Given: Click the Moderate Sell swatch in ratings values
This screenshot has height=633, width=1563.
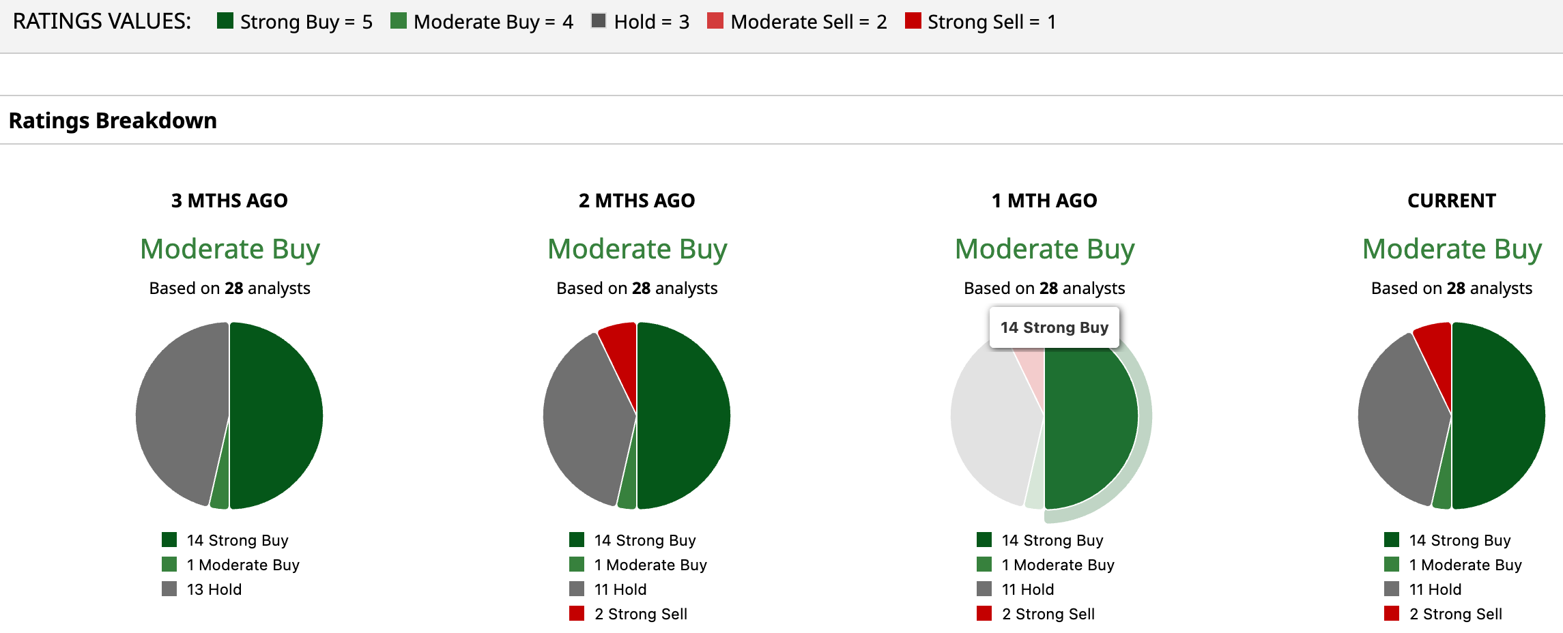Looking at the screenshot, I should click(715, 21).
